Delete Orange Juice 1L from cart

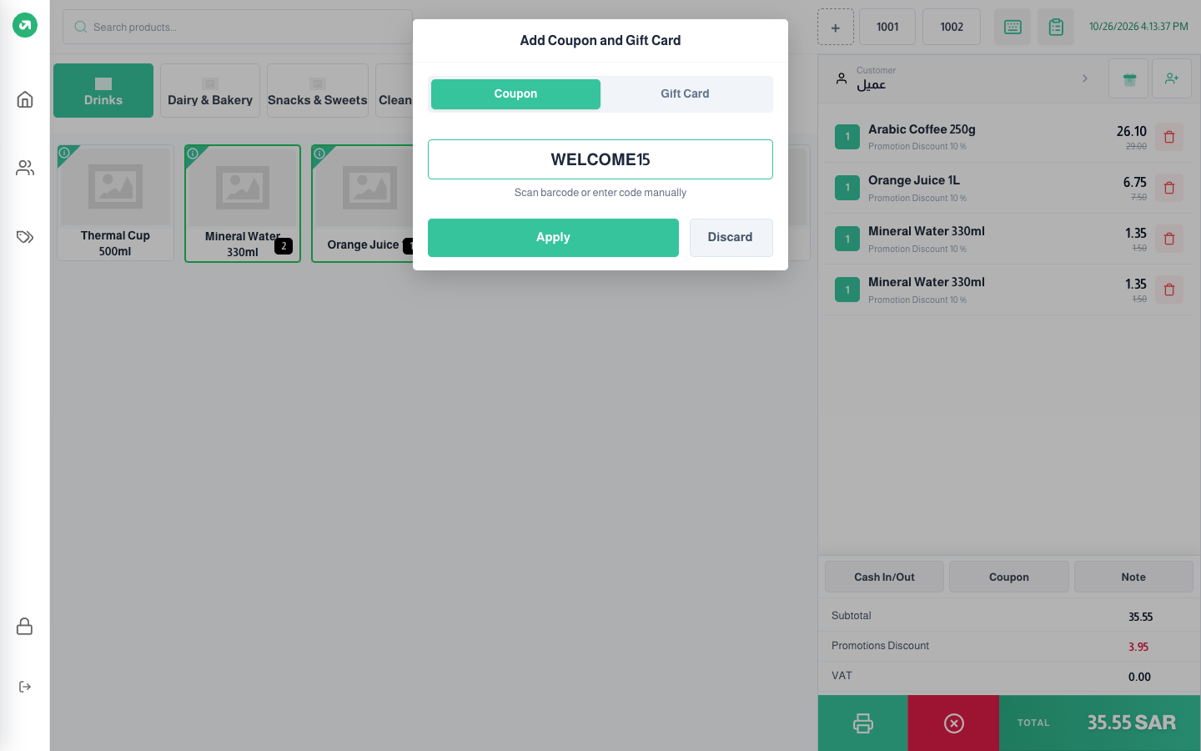pyautogui.click(x=1169, y=188)
